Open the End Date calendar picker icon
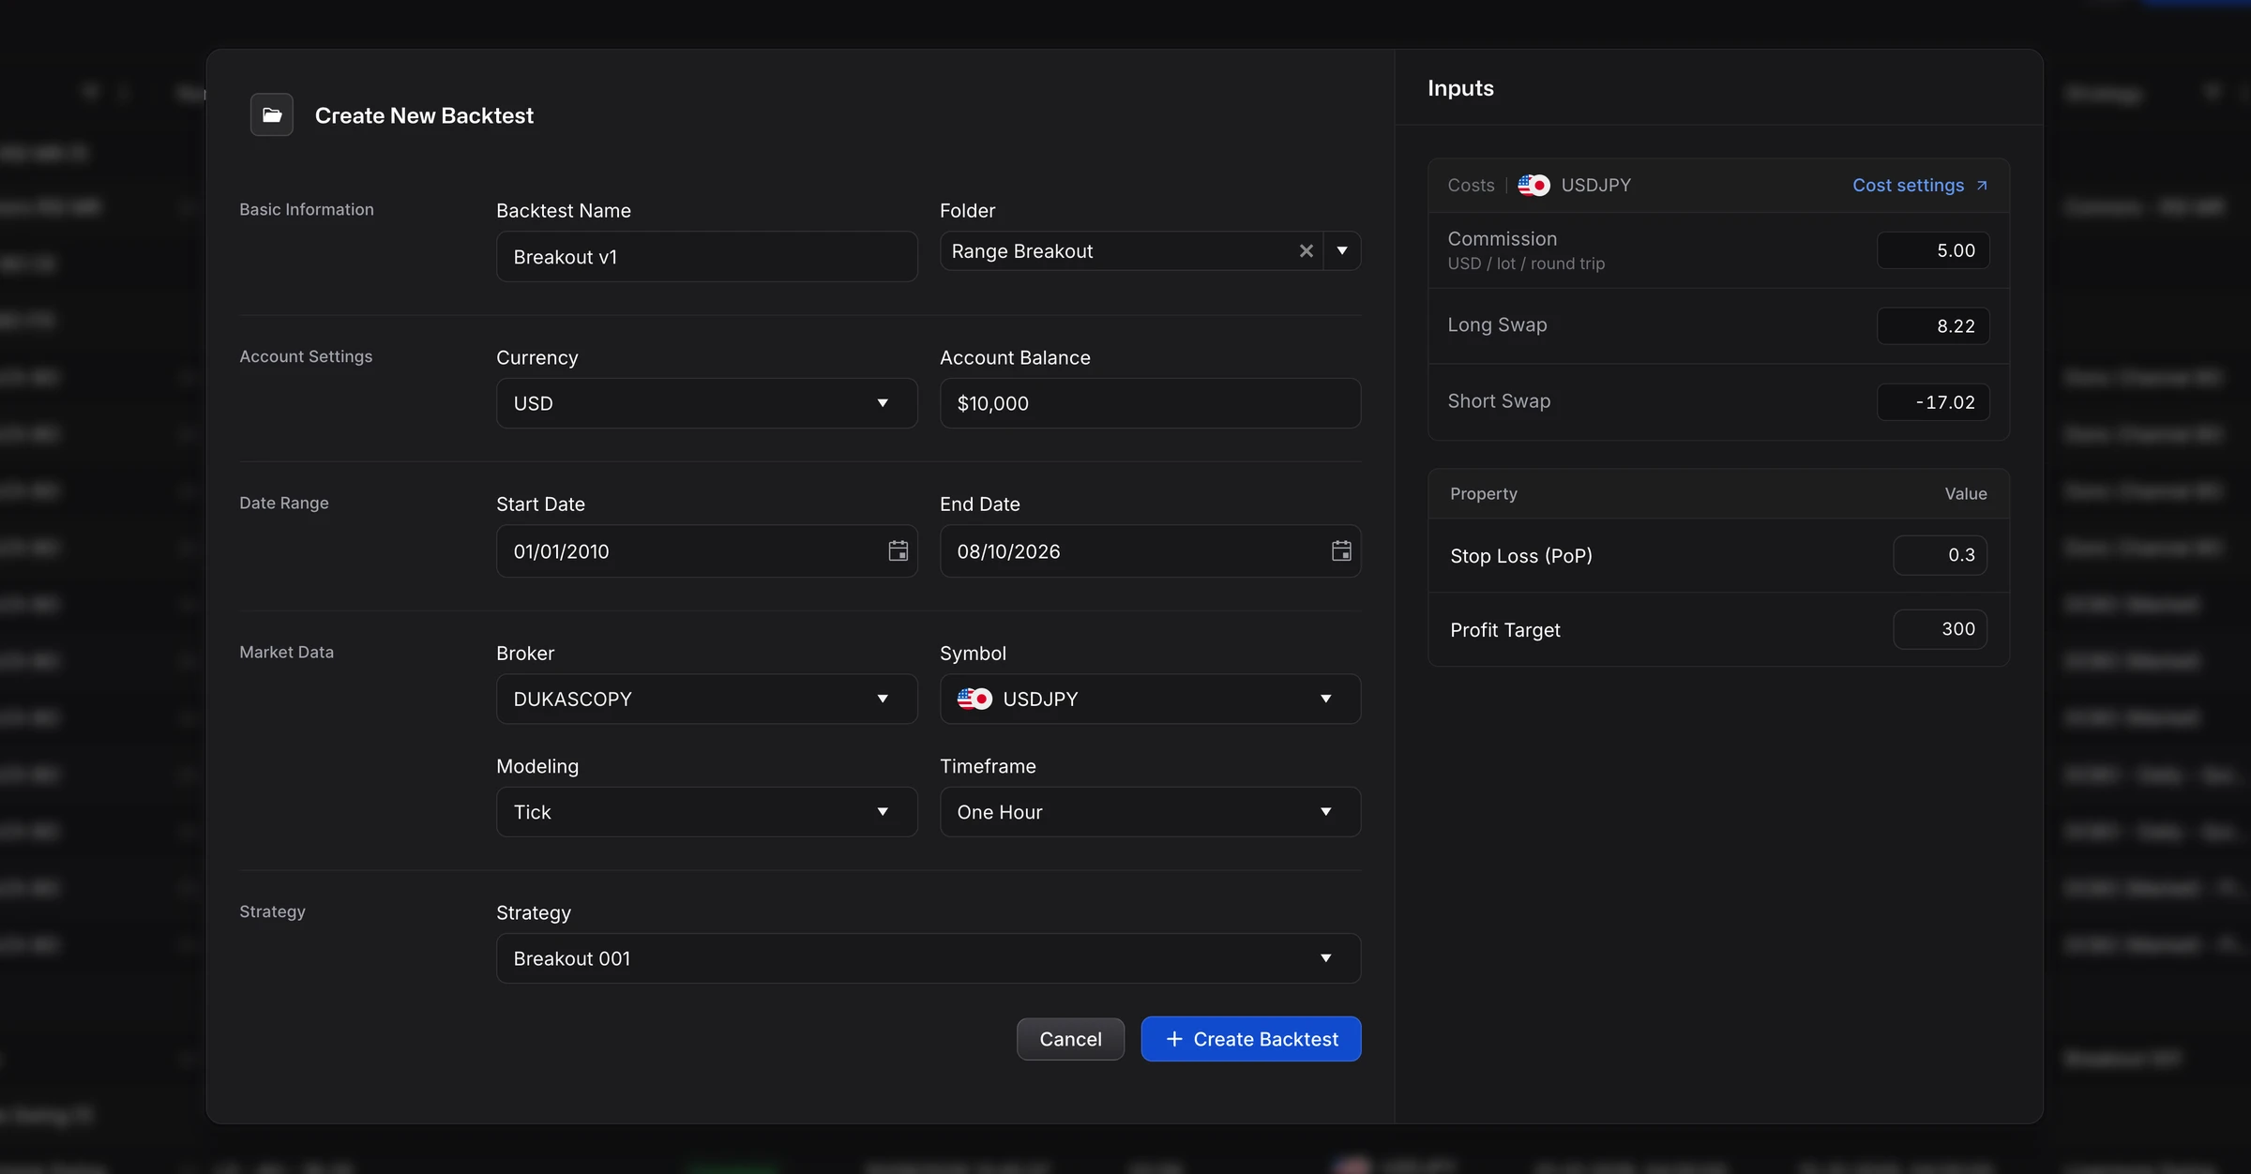The width and height of the screenshot is (2251, 1174). point(1341,550)
